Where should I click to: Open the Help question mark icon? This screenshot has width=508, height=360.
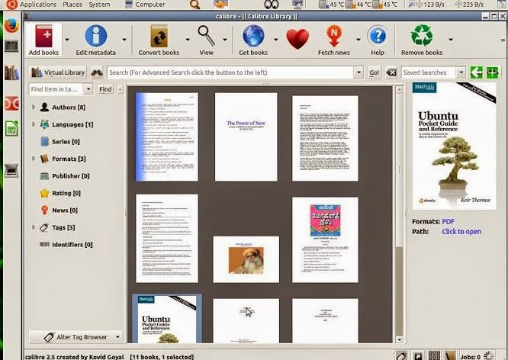[378, 36]
